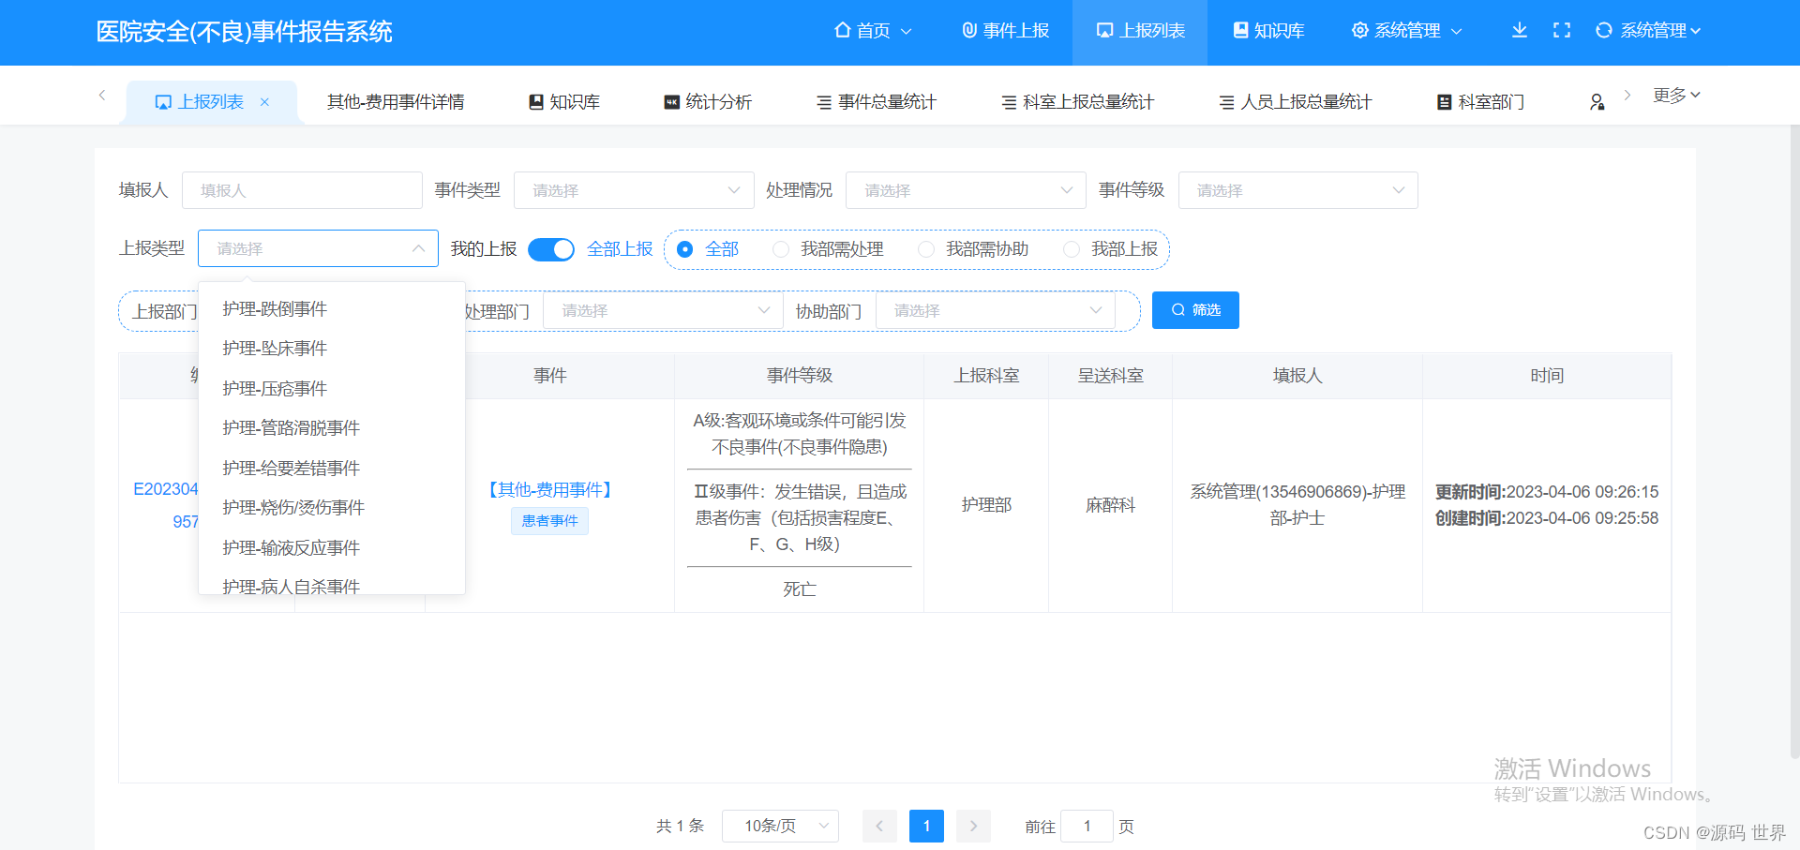Image resolution: width=1800 pixels, height=850 pixels.
Task: Open the 事件等级 dropdown
Action: point(1297,190)
